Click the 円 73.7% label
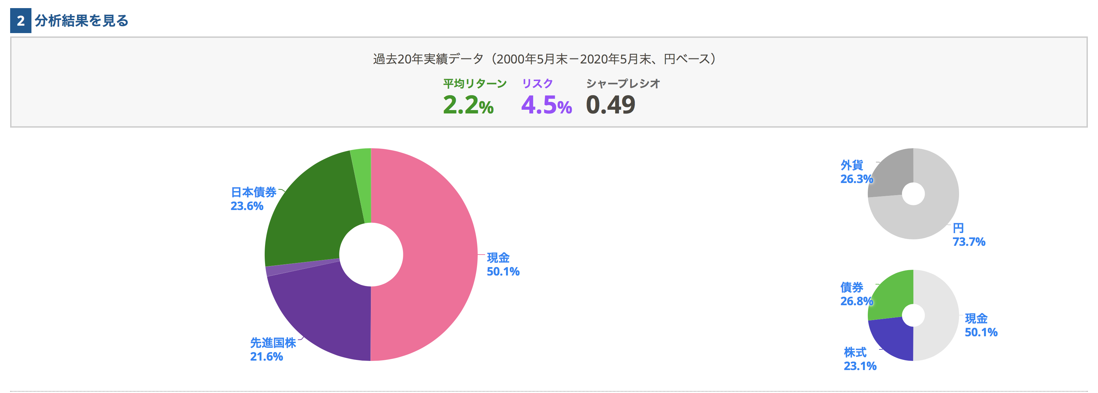The height and width of the screenshot is (393, 1098). coord(969,235)
